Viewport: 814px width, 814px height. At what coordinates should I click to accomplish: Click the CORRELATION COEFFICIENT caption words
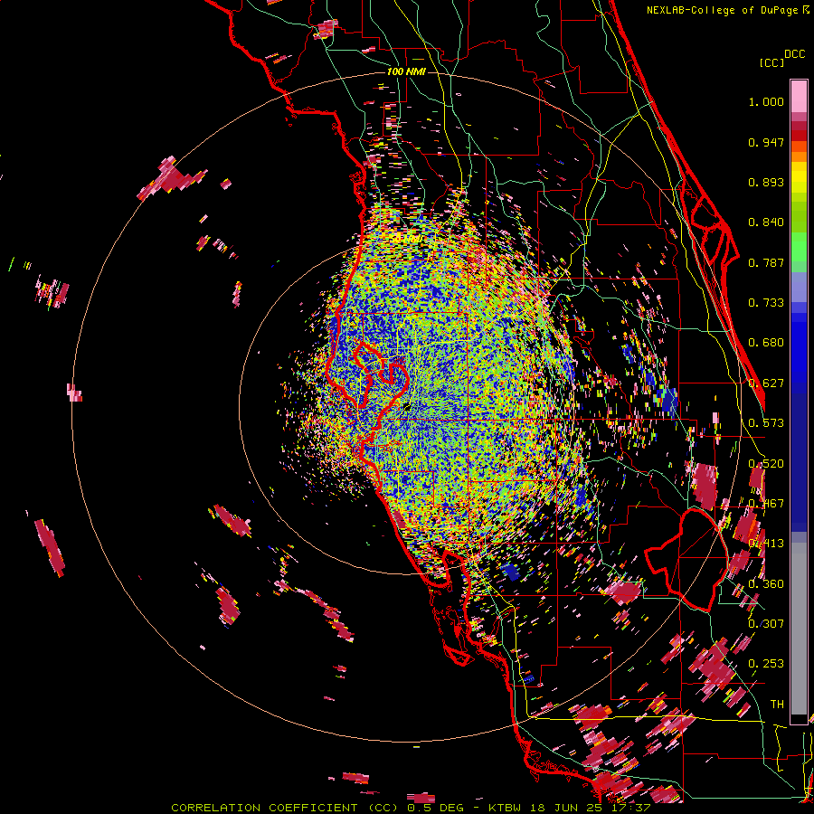pos(264,808)
